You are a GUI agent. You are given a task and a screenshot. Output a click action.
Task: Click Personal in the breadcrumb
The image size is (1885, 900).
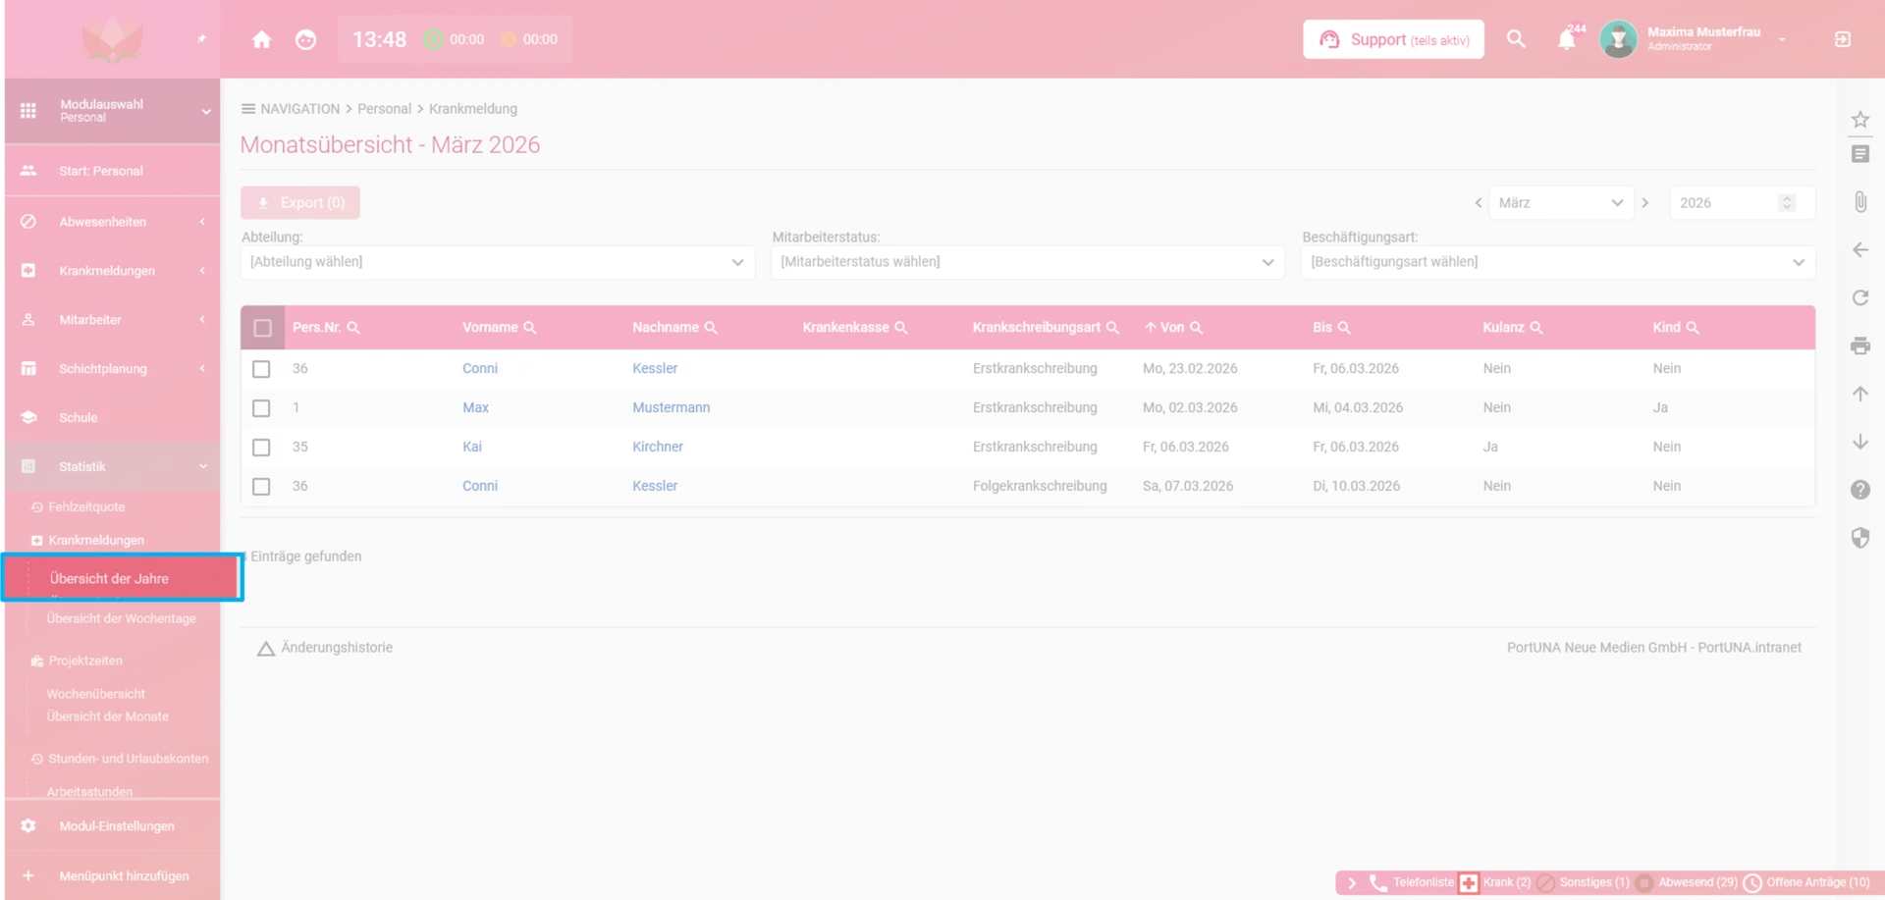click(x=384, y=109)
